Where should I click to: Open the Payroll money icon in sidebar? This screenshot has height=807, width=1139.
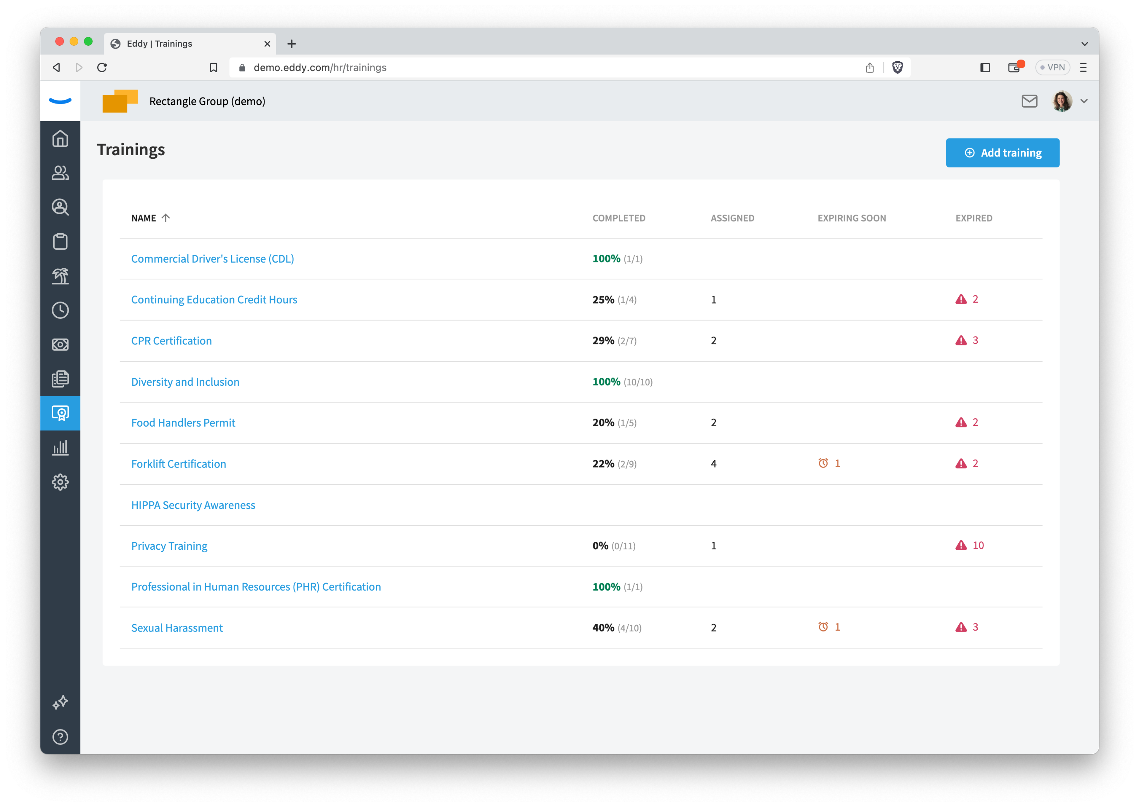[x=60, y=345]
